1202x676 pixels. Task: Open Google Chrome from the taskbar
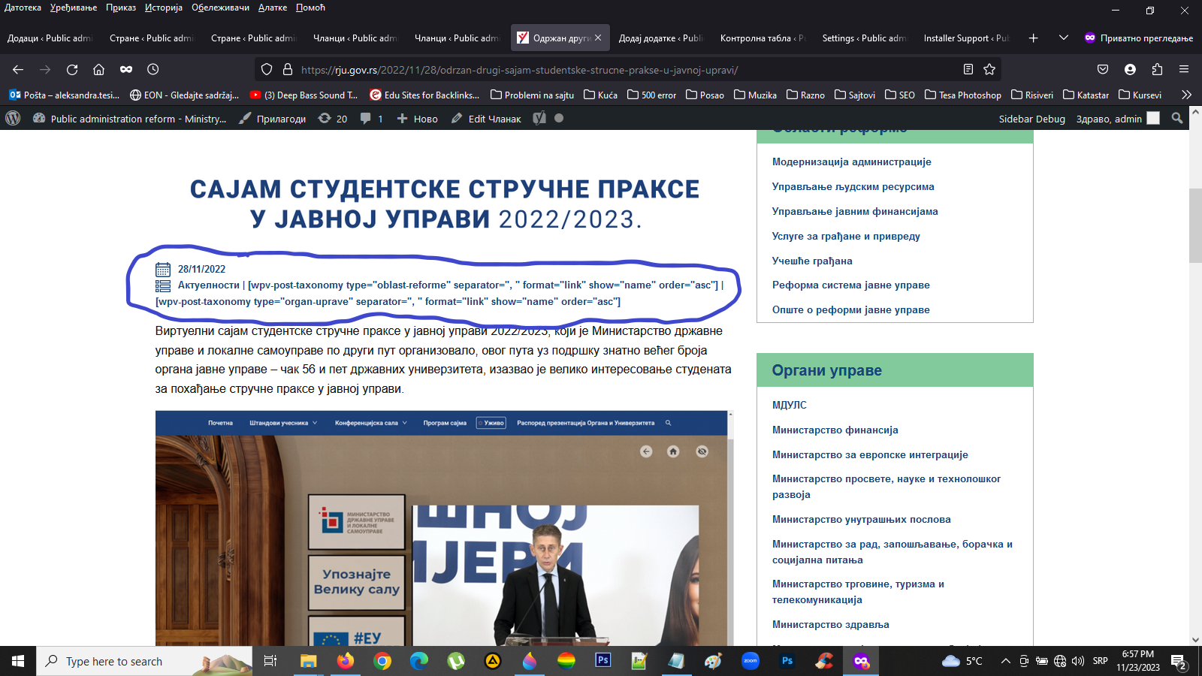(x=382, y=661)
